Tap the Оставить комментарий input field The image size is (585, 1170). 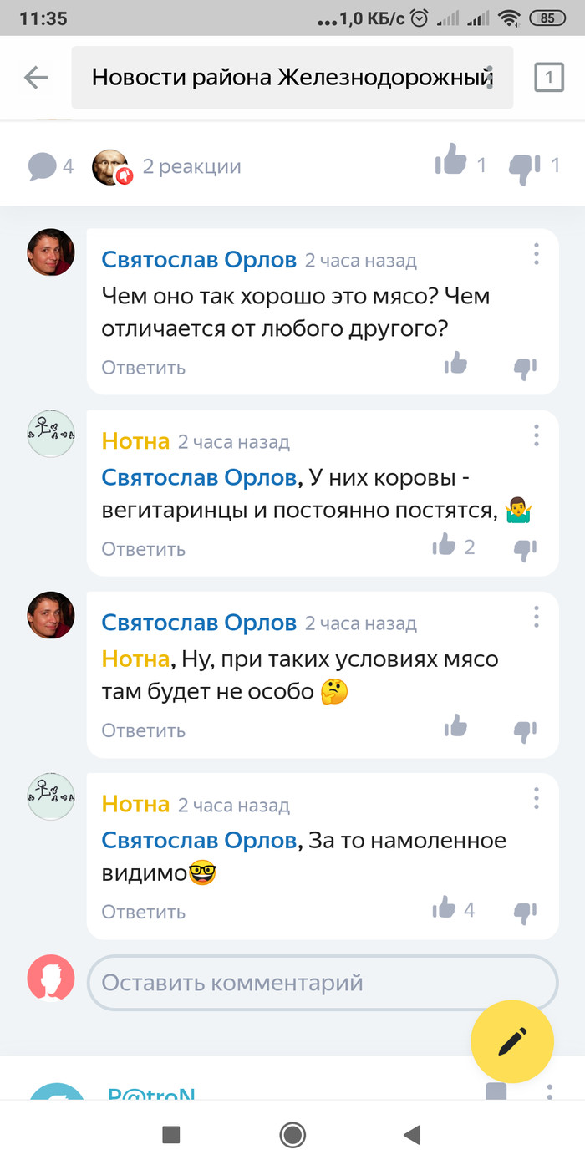(322, 982)
